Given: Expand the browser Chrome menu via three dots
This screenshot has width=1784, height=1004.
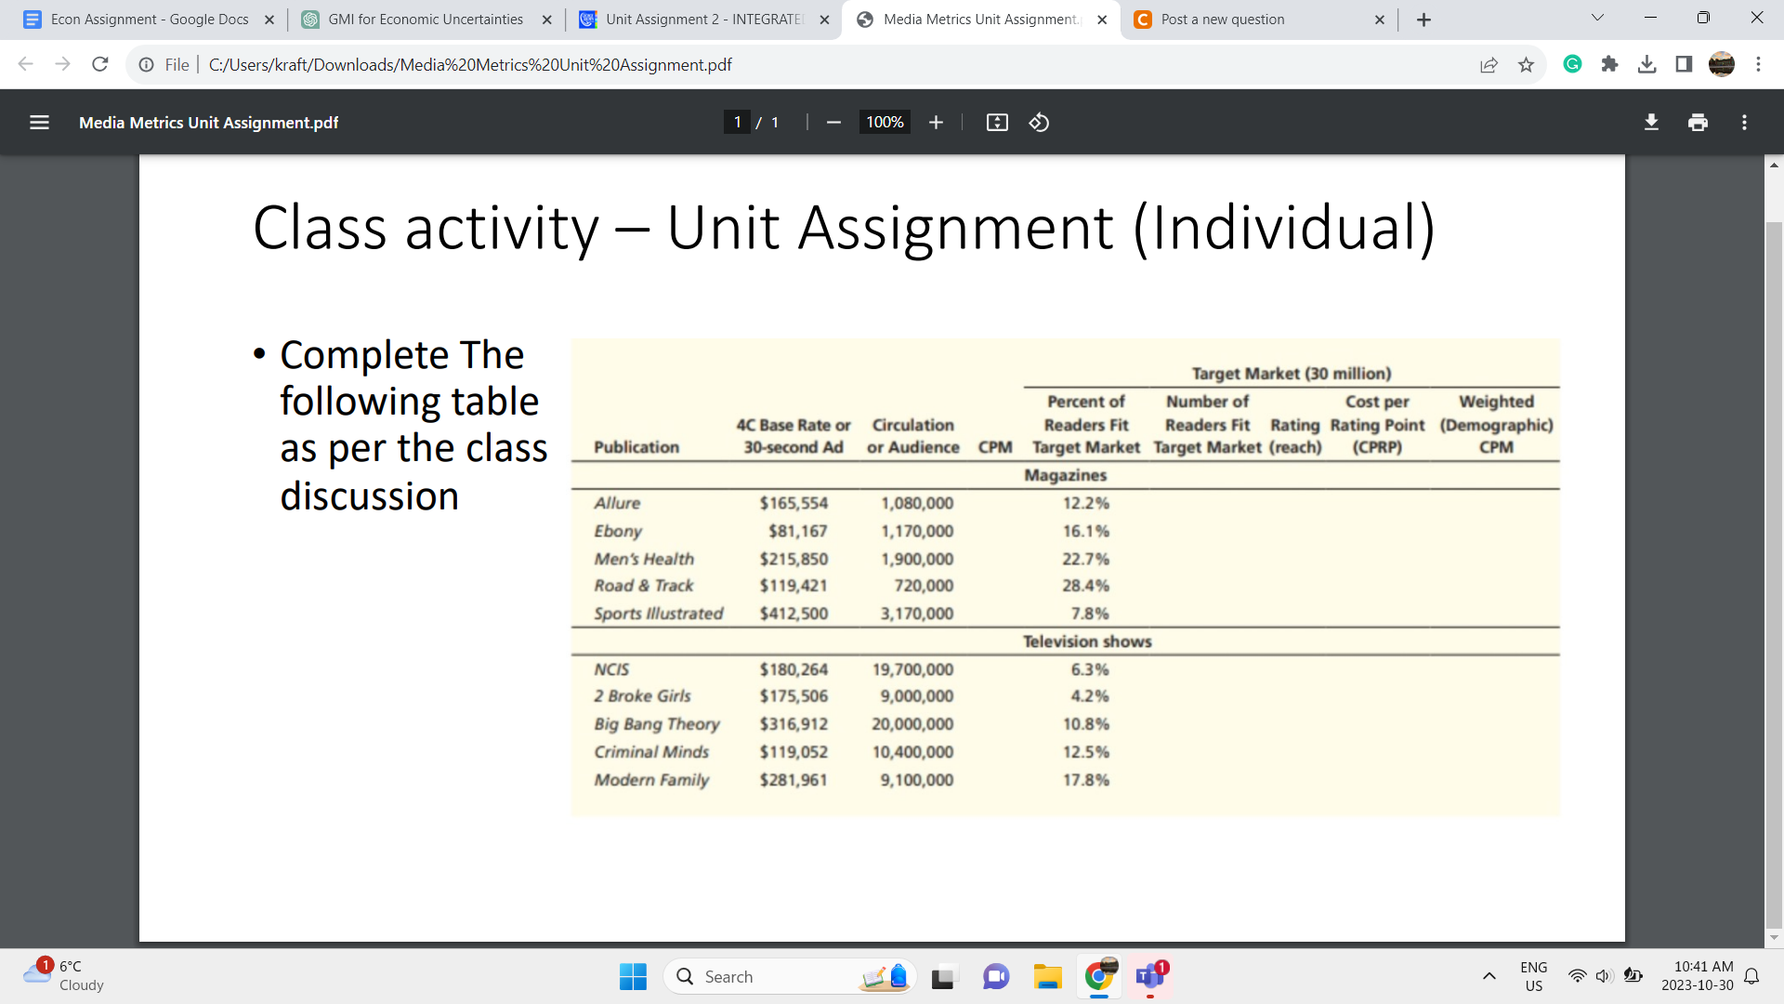Looking at the screenshot, I should (1759, 64).
